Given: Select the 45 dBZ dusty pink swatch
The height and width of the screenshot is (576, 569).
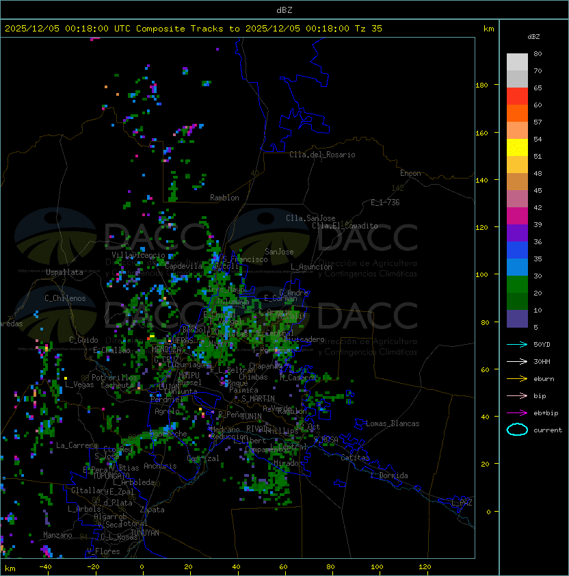Looking at the screenshot, I should tap(517, 199).
